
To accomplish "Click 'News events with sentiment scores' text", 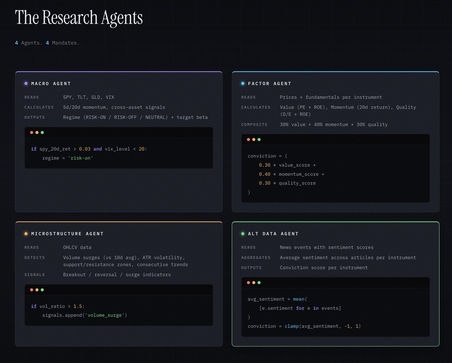I will (327, 247).
